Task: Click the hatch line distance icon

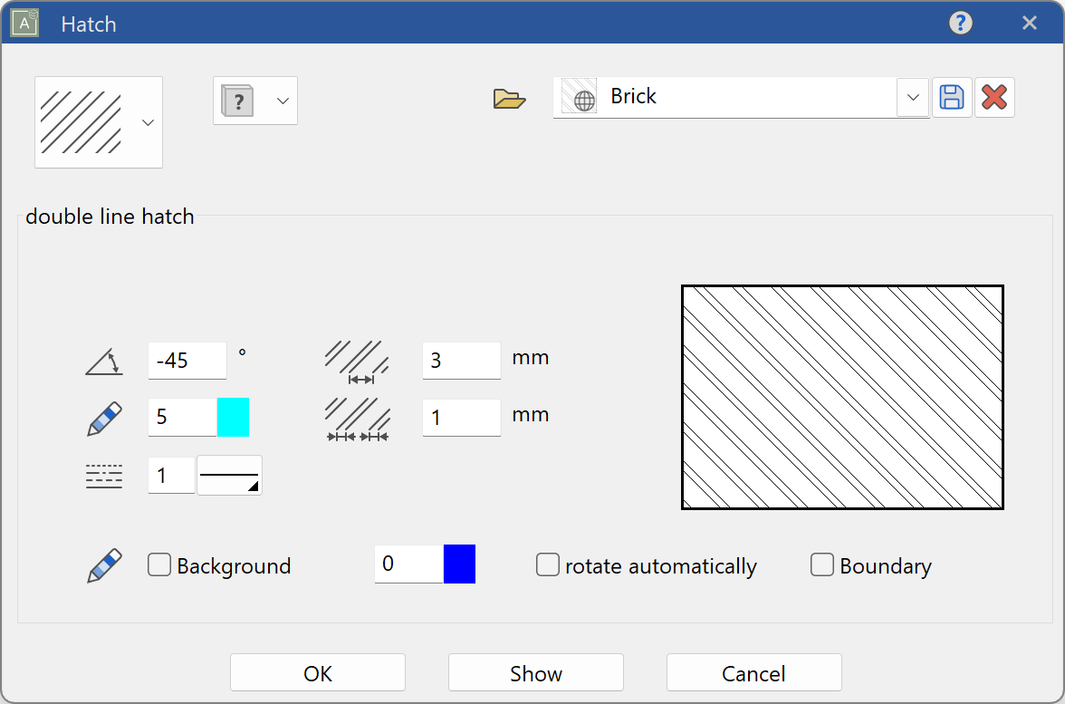Action: coord(357,362)
